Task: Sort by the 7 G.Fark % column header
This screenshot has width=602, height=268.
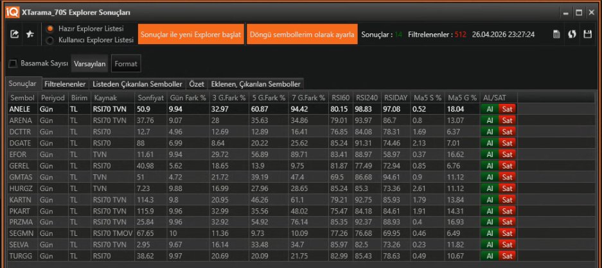Action: (x=308, y=97)
